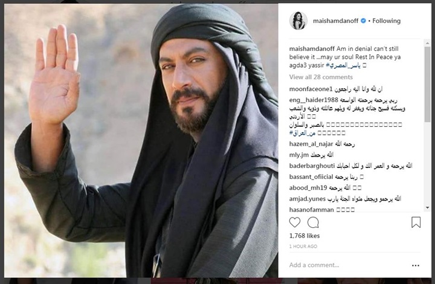This screenshot has height=284, width=435.
Task: Click the post photo of the man
Action: (x=141, y=140)
